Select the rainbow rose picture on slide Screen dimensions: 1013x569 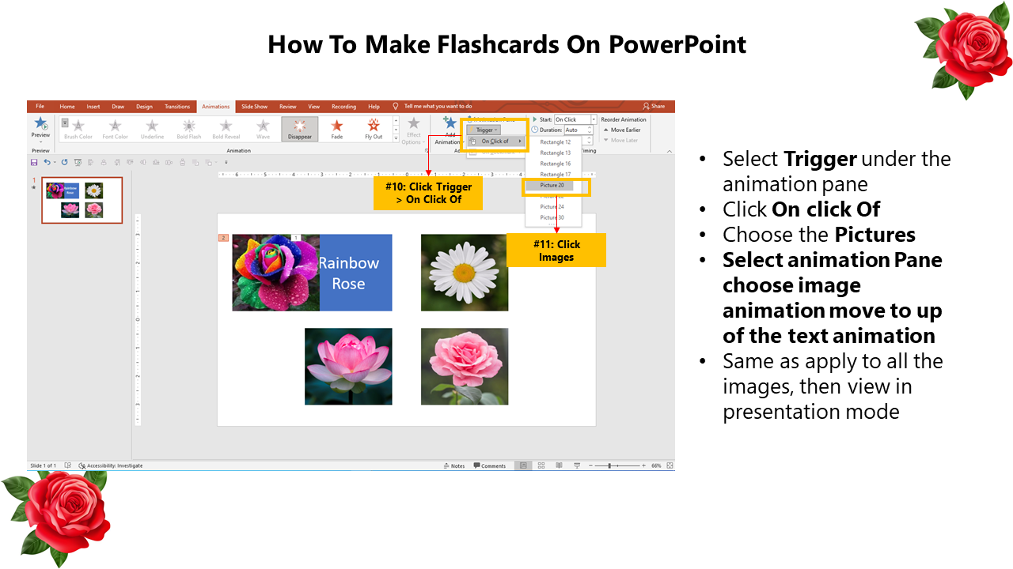(275, 272)
